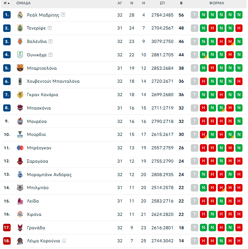Open Μοραμπάνκ Ανδόρας team link

point(49,175)
